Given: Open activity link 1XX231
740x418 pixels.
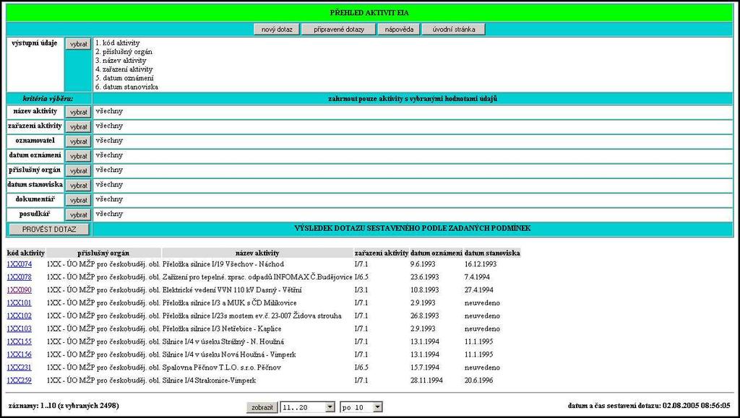Looking at the screenshot, I should click(x=20, y=367).
